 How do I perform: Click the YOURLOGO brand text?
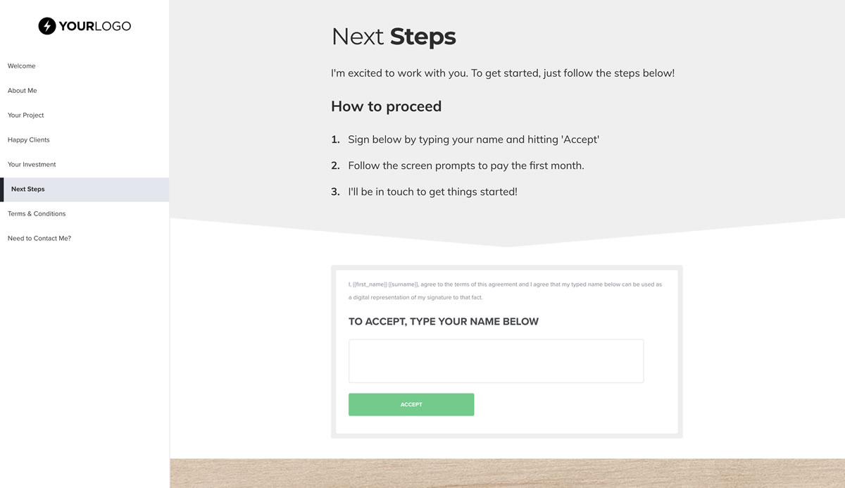[95, 26]
